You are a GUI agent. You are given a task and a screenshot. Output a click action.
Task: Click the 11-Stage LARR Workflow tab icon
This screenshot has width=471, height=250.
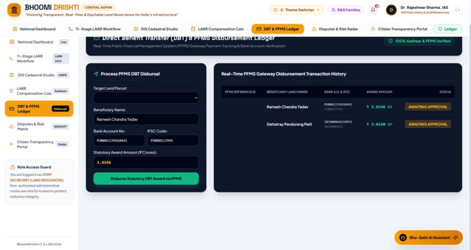(70, 29)
